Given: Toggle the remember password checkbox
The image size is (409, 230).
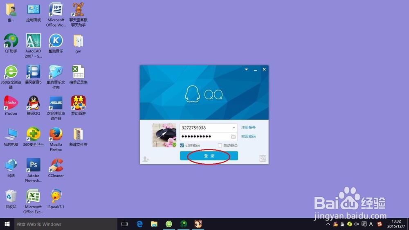Looking at the screenshot, I should [182, 145].
